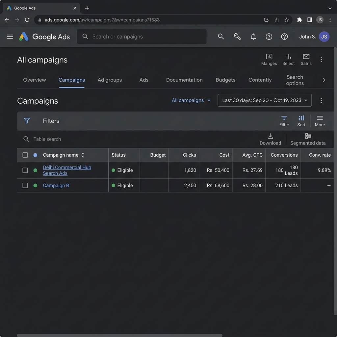Expand more tabs with right chevron
337x337 pixels.
click(x=324, y=80)
